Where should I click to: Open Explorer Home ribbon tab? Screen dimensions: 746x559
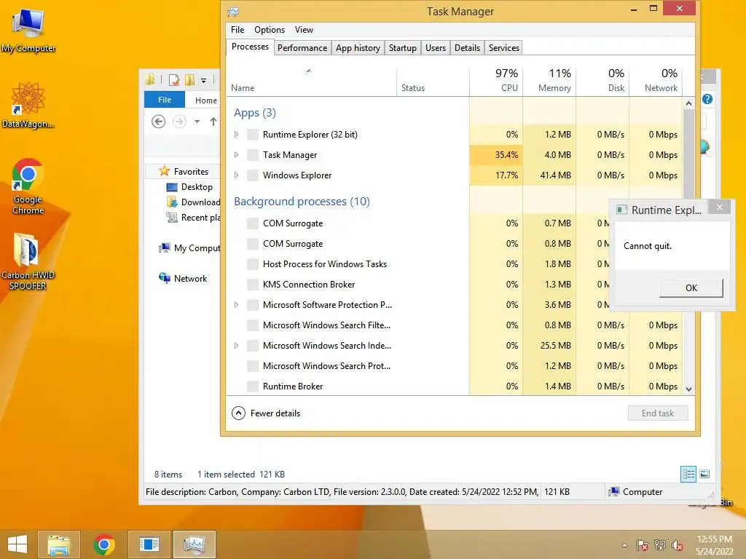pos(206,100)
